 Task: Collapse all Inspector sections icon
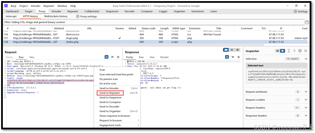pyautogui.click(x=294, y=51)
